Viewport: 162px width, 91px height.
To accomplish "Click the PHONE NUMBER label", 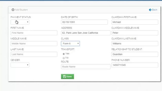I will [x=121, y=60].
